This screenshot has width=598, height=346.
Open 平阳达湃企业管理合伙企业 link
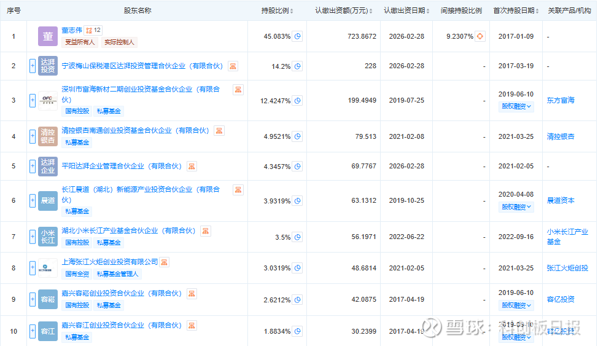click(122, 166)
